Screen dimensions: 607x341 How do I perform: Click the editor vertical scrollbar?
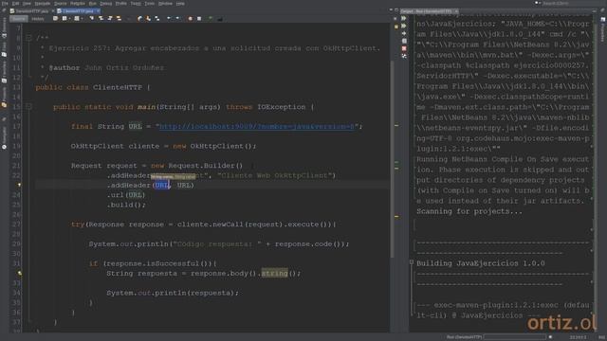(x=392, y=158)
